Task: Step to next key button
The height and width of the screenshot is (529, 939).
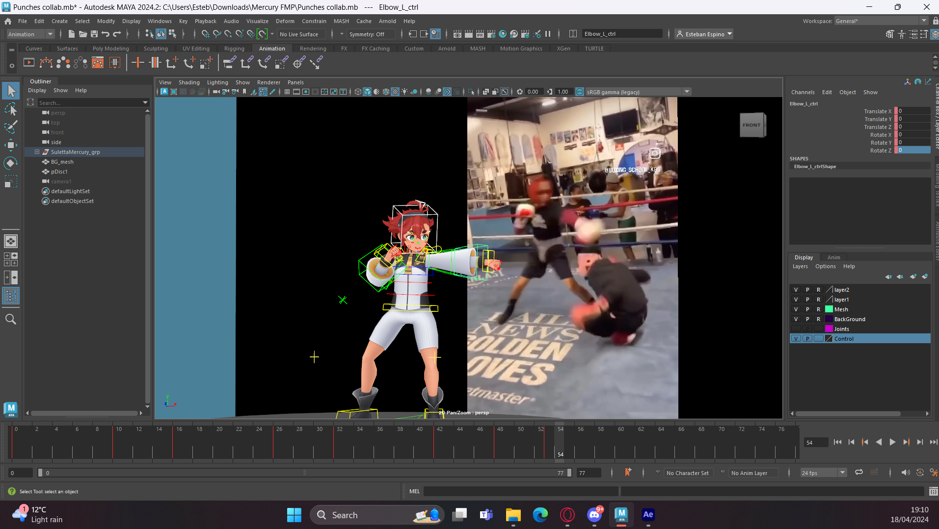Action: click(x=906, y=442)
